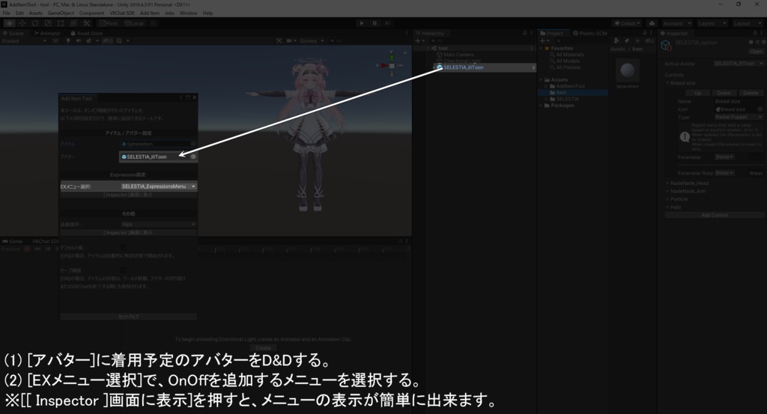
Task: Click the Project create plus button
Action: 544,41
